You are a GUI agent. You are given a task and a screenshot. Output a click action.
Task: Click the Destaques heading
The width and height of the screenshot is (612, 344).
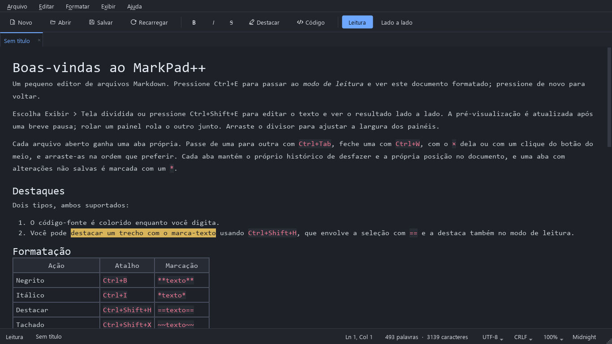(39, 191)
